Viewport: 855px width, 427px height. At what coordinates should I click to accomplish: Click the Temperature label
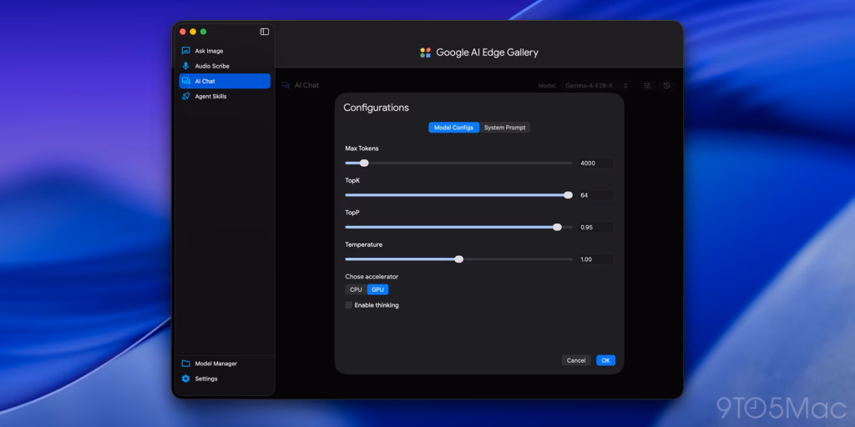pos(364,244)
